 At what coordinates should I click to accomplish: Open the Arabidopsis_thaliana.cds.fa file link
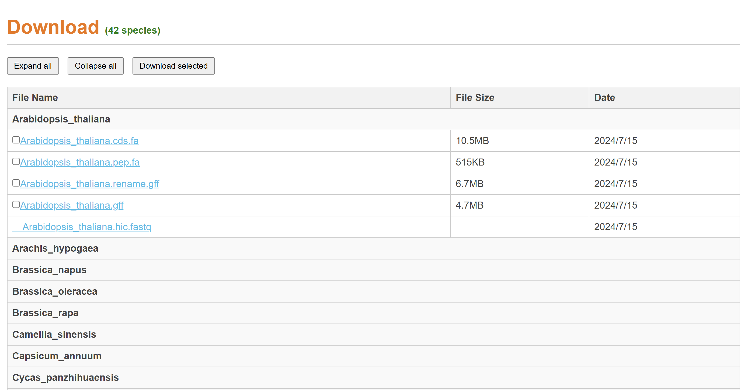[79, 141]
